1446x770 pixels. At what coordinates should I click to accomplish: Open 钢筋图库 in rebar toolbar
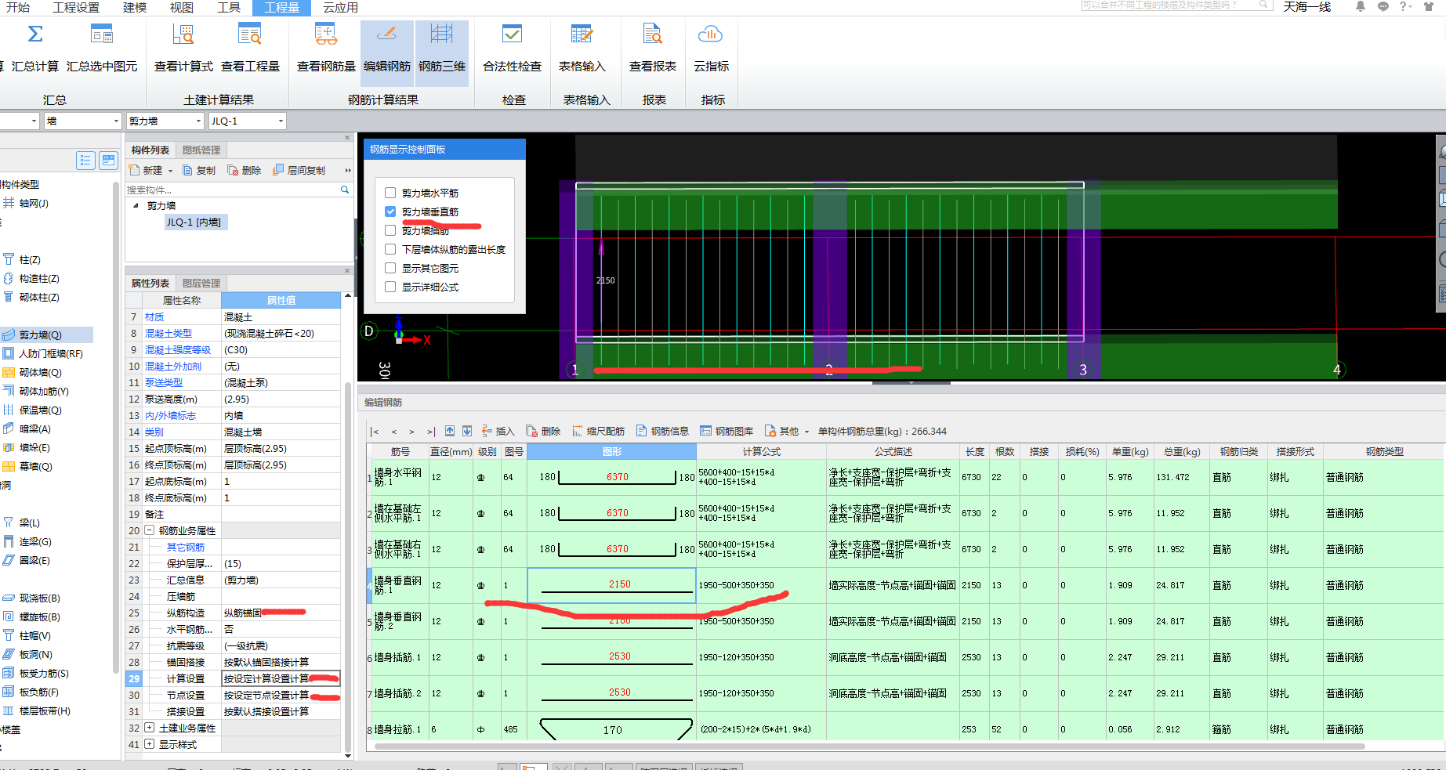(x=727, y=431)
